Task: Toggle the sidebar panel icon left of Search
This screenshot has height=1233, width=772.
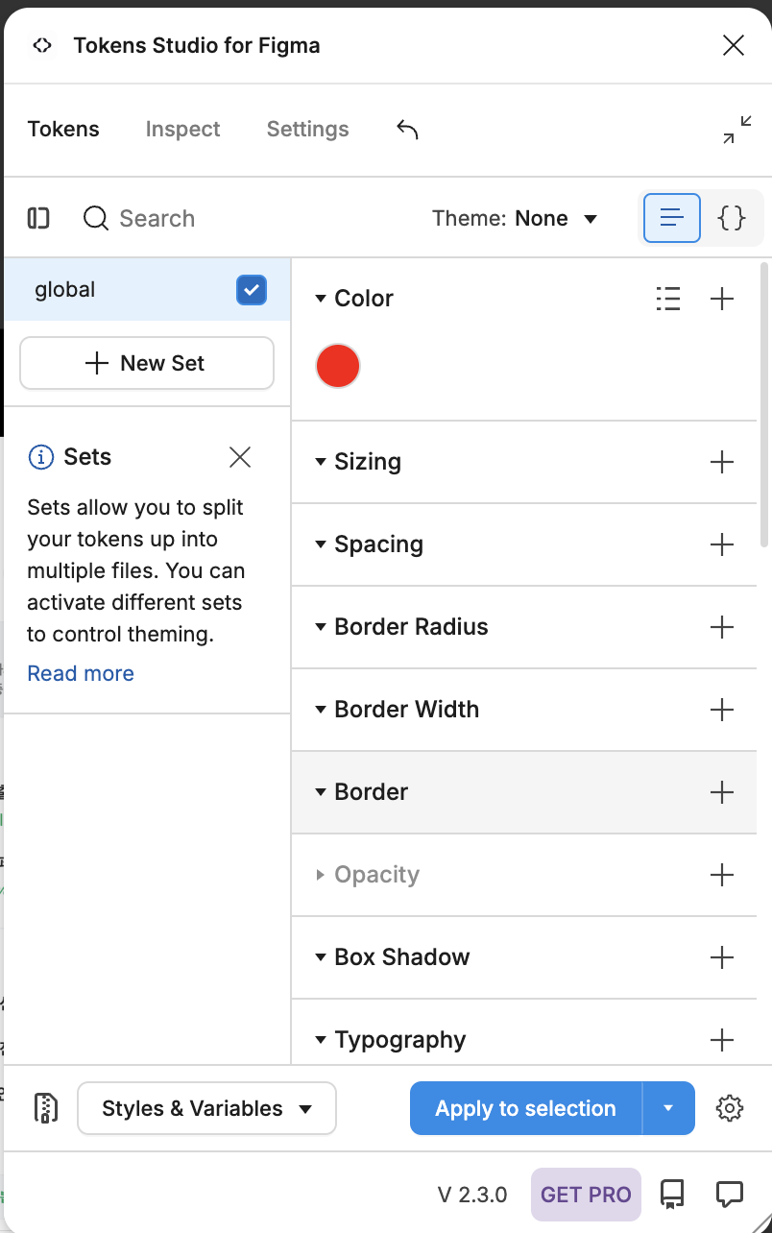Action: [x=38, y=219]
